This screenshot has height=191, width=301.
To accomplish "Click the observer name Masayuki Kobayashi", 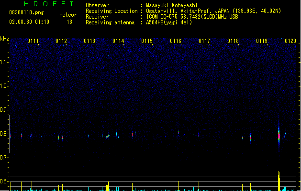I will 172,5.
